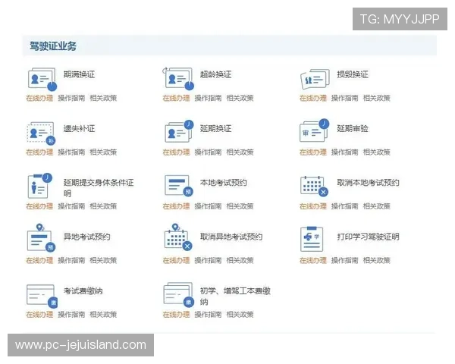The height and width of the screenshot is (364, 455).
Task: Open 在线办理 under 取消本地考试预约
Action: (313, 206)
